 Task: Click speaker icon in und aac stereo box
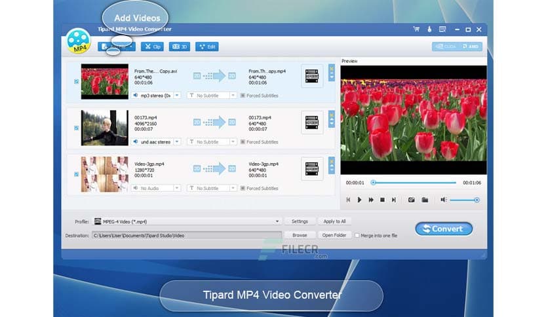tap(136, 141)
